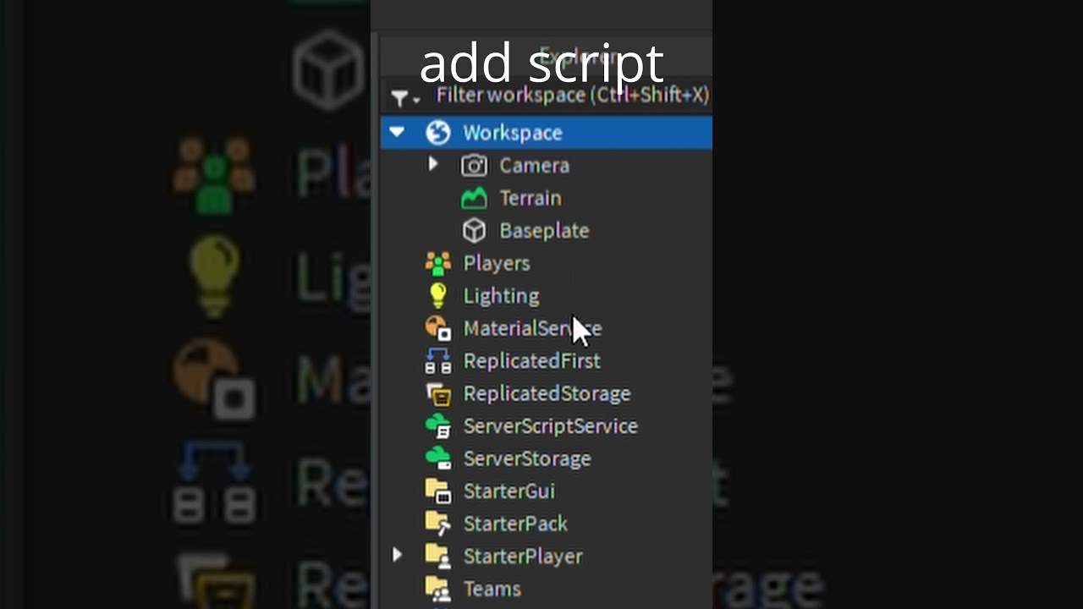
Task: Select the Lighting service label
Action: point(501,296)
